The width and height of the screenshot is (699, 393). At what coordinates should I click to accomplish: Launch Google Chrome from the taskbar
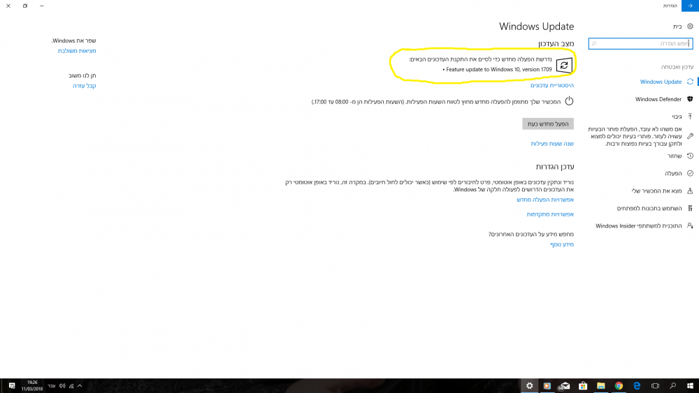click(x=619, y=386)
